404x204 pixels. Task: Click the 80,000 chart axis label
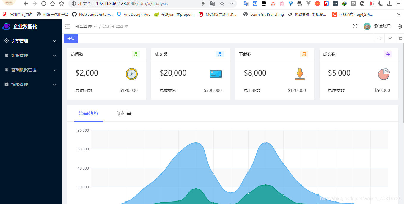tap(83, 130)
